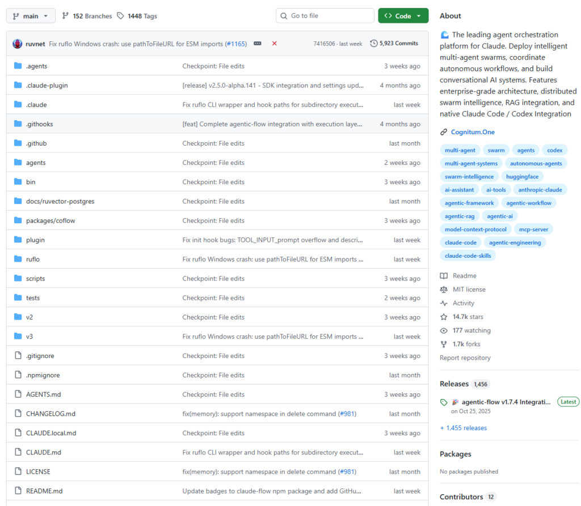Click the Go to file search field
The width and height of the screenshot is (581, 506).
coord(325,16)
